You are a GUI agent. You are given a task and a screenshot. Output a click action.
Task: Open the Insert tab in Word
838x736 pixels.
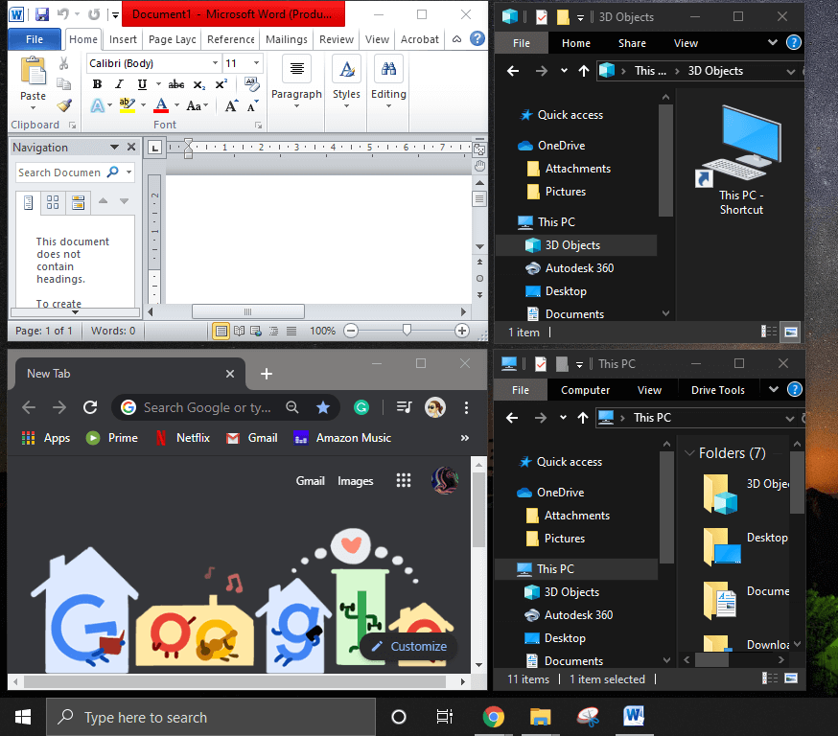(123, 39)
